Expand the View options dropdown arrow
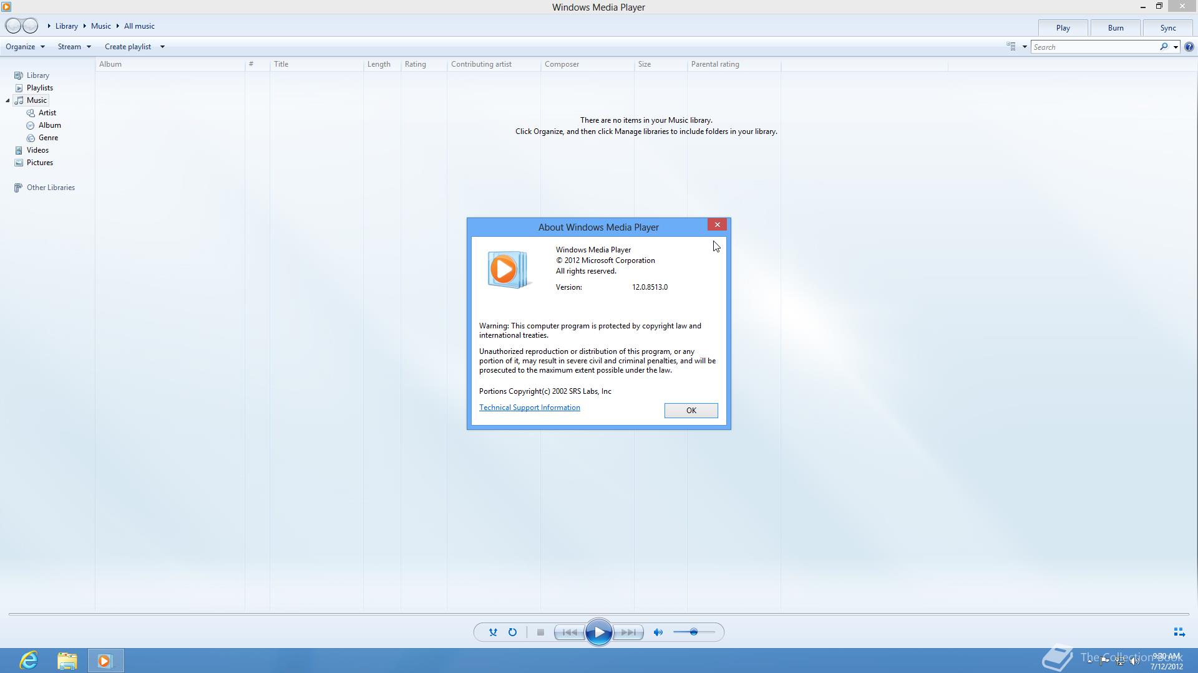Viewport: 1198px width, 673px height. [x=1025, y=47]
